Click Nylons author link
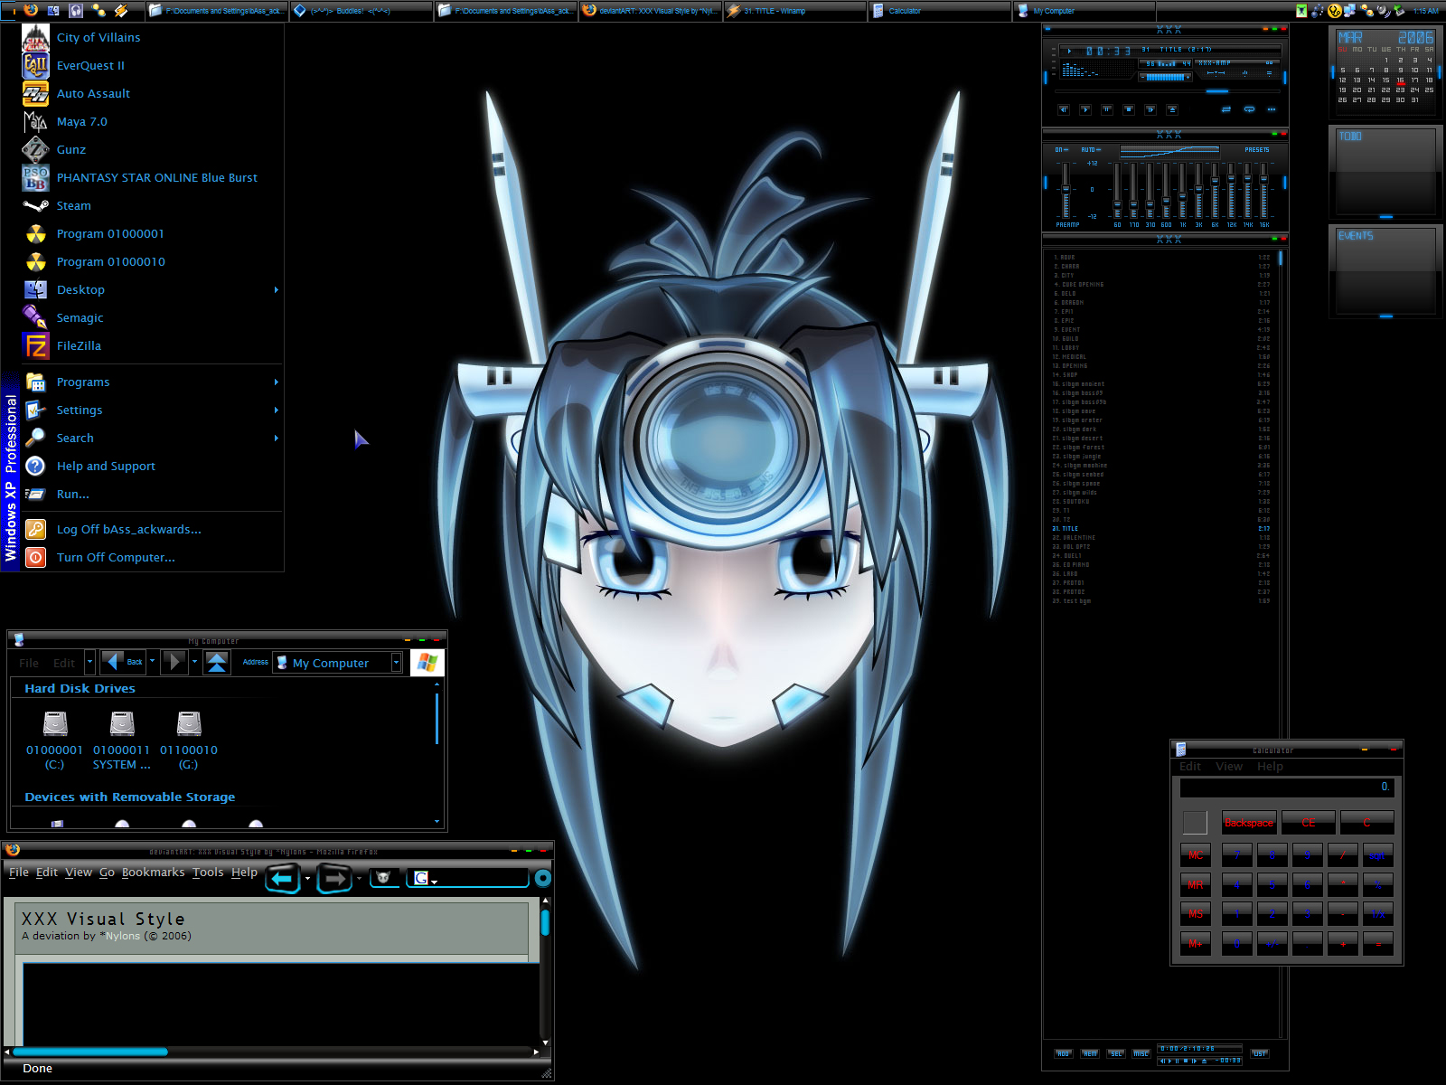 click(122, 936)
